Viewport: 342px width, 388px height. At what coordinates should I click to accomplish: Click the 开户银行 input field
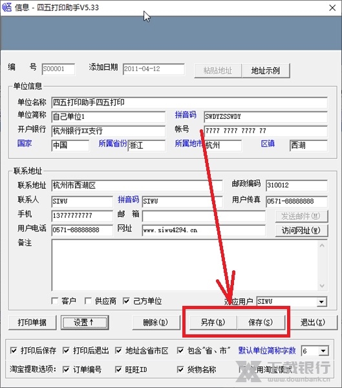pyautogui.click(x=109, y=131)
